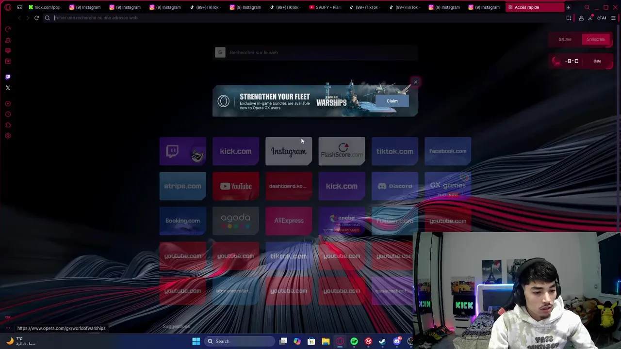Image resolution: width=621 pixels, height=349 pixels.
Task: Go forward to the next page
Action: [x=28, y=18]
